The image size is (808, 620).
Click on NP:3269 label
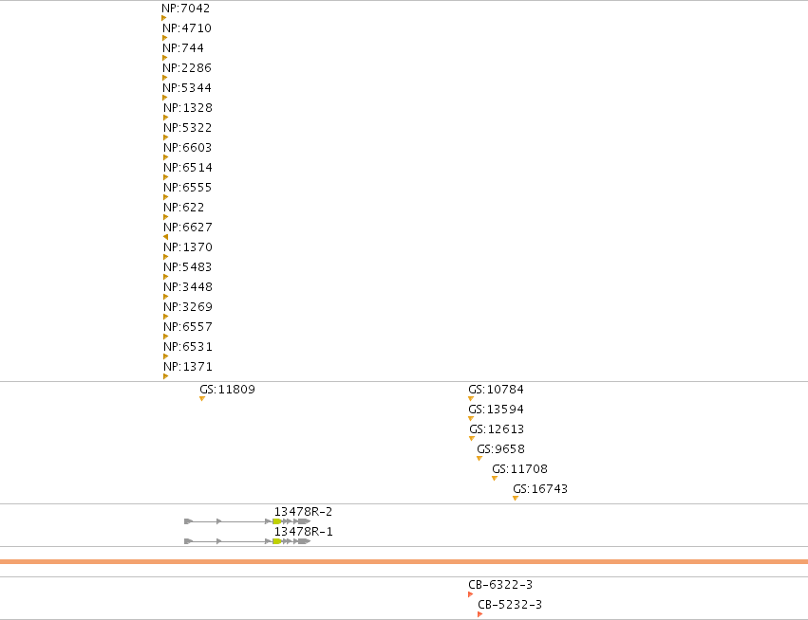pos(188,307)
